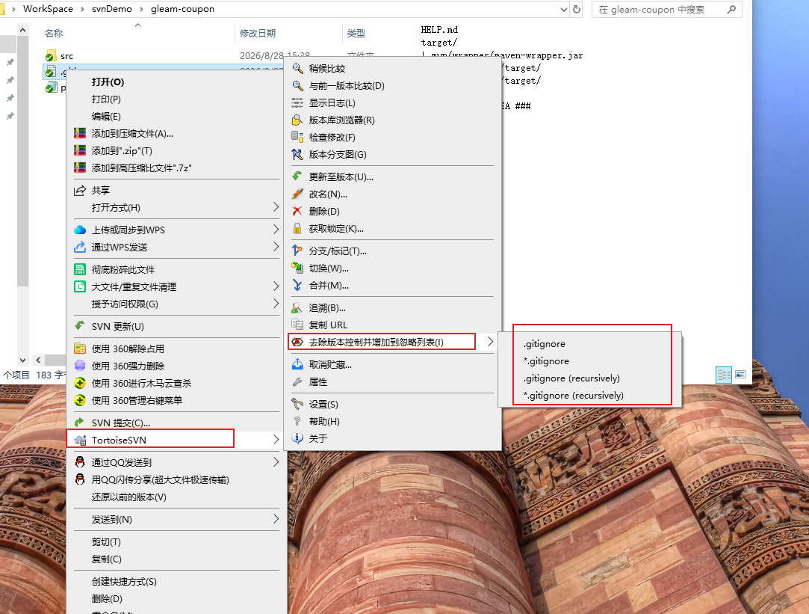
Task: Expand the 大文件/重复文件清理 submenu arrow
Action: coord(276,286)
